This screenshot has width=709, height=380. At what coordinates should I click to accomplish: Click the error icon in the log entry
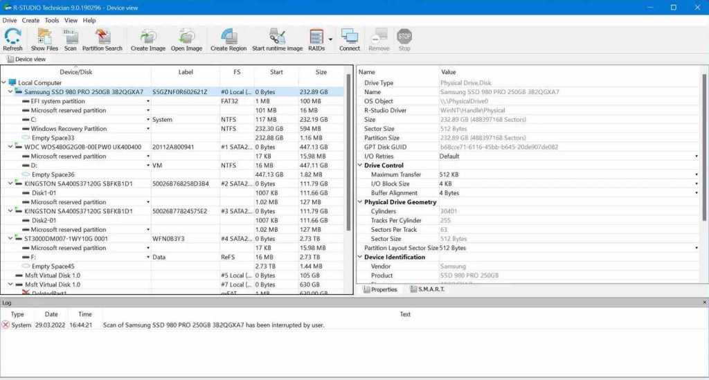[x=6, y=325]
